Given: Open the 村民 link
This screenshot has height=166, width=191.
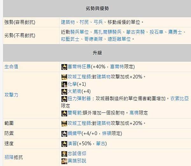Looking at the screenshot, I should click(x=84, y=22).
